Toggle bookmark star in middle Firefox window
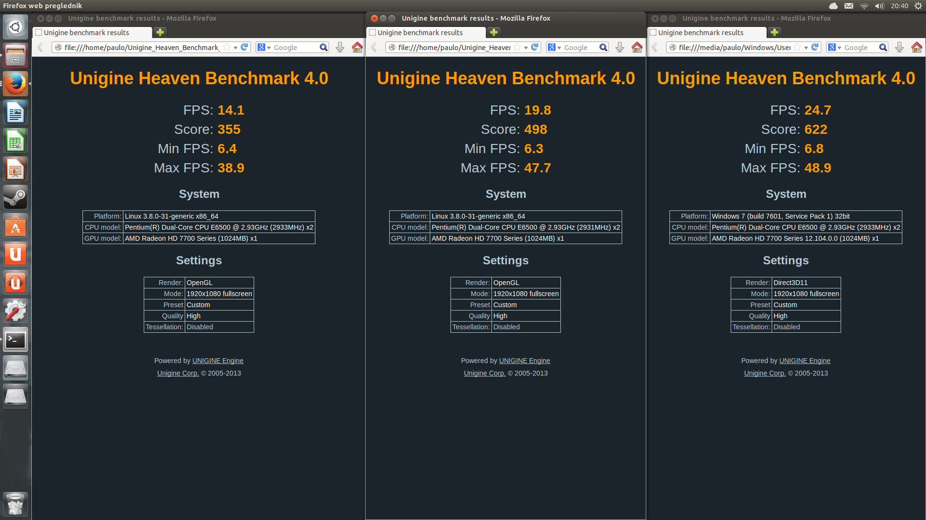Viewport: 926px width, 520px height. (x=517, y=47)
